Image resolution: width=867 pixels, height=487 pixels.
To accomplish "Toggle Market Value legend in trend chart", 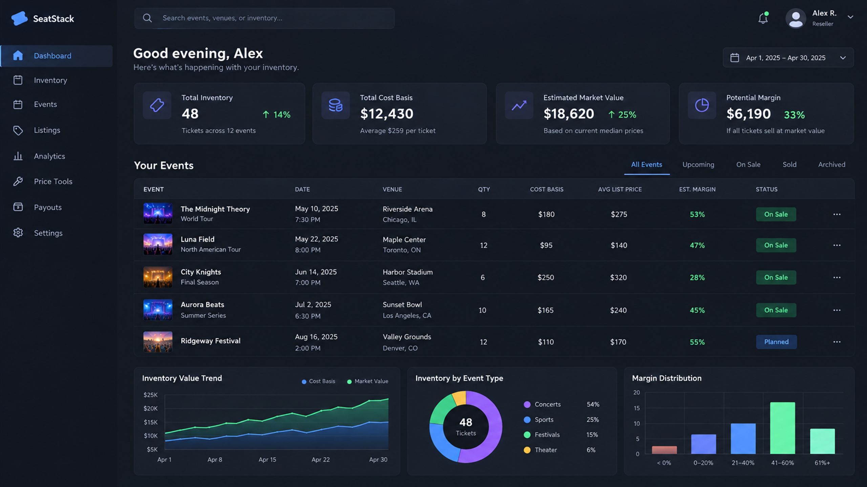I will [x=368, y=381].
